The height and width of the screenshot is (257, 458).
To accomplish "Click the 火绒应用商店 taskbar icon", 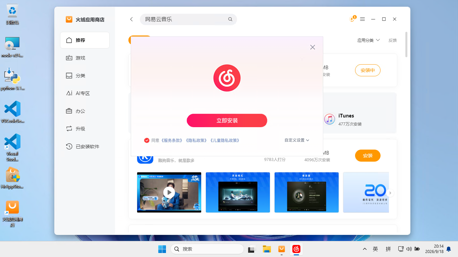I will point(282,249).
